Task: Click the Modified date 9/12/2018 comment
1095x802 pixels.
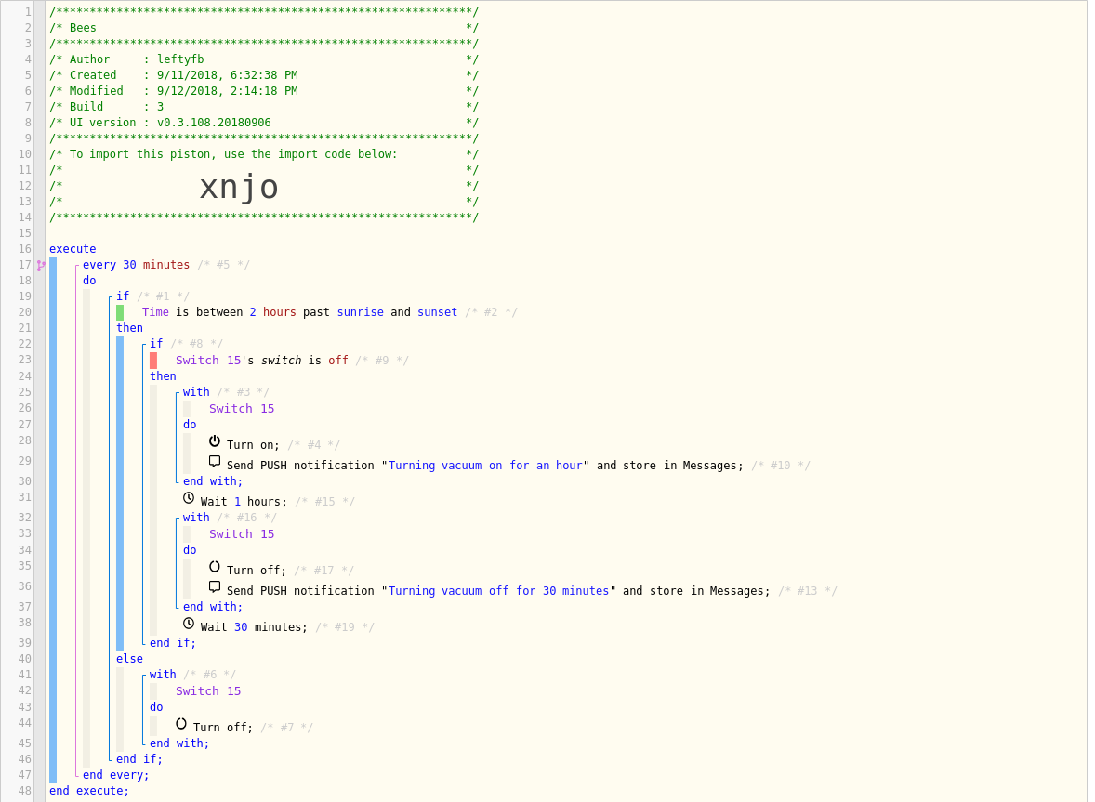Action: point(228,91)
